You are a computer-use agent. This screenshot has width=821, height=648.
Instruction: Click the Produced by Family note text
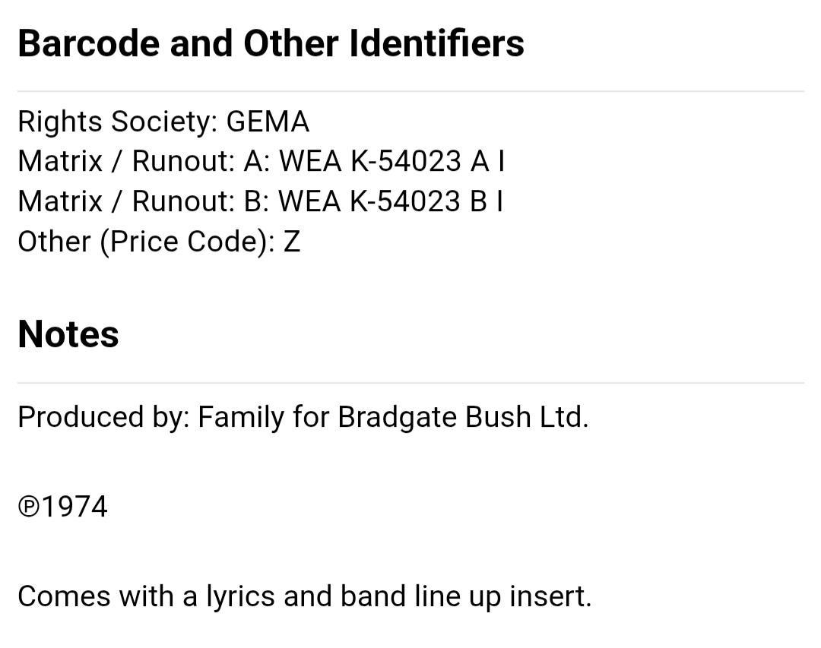(x=303, y=417)
